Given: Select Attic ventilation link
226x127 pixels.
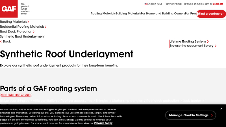Looking at the screenshot, I should click(x=46, y=101).
